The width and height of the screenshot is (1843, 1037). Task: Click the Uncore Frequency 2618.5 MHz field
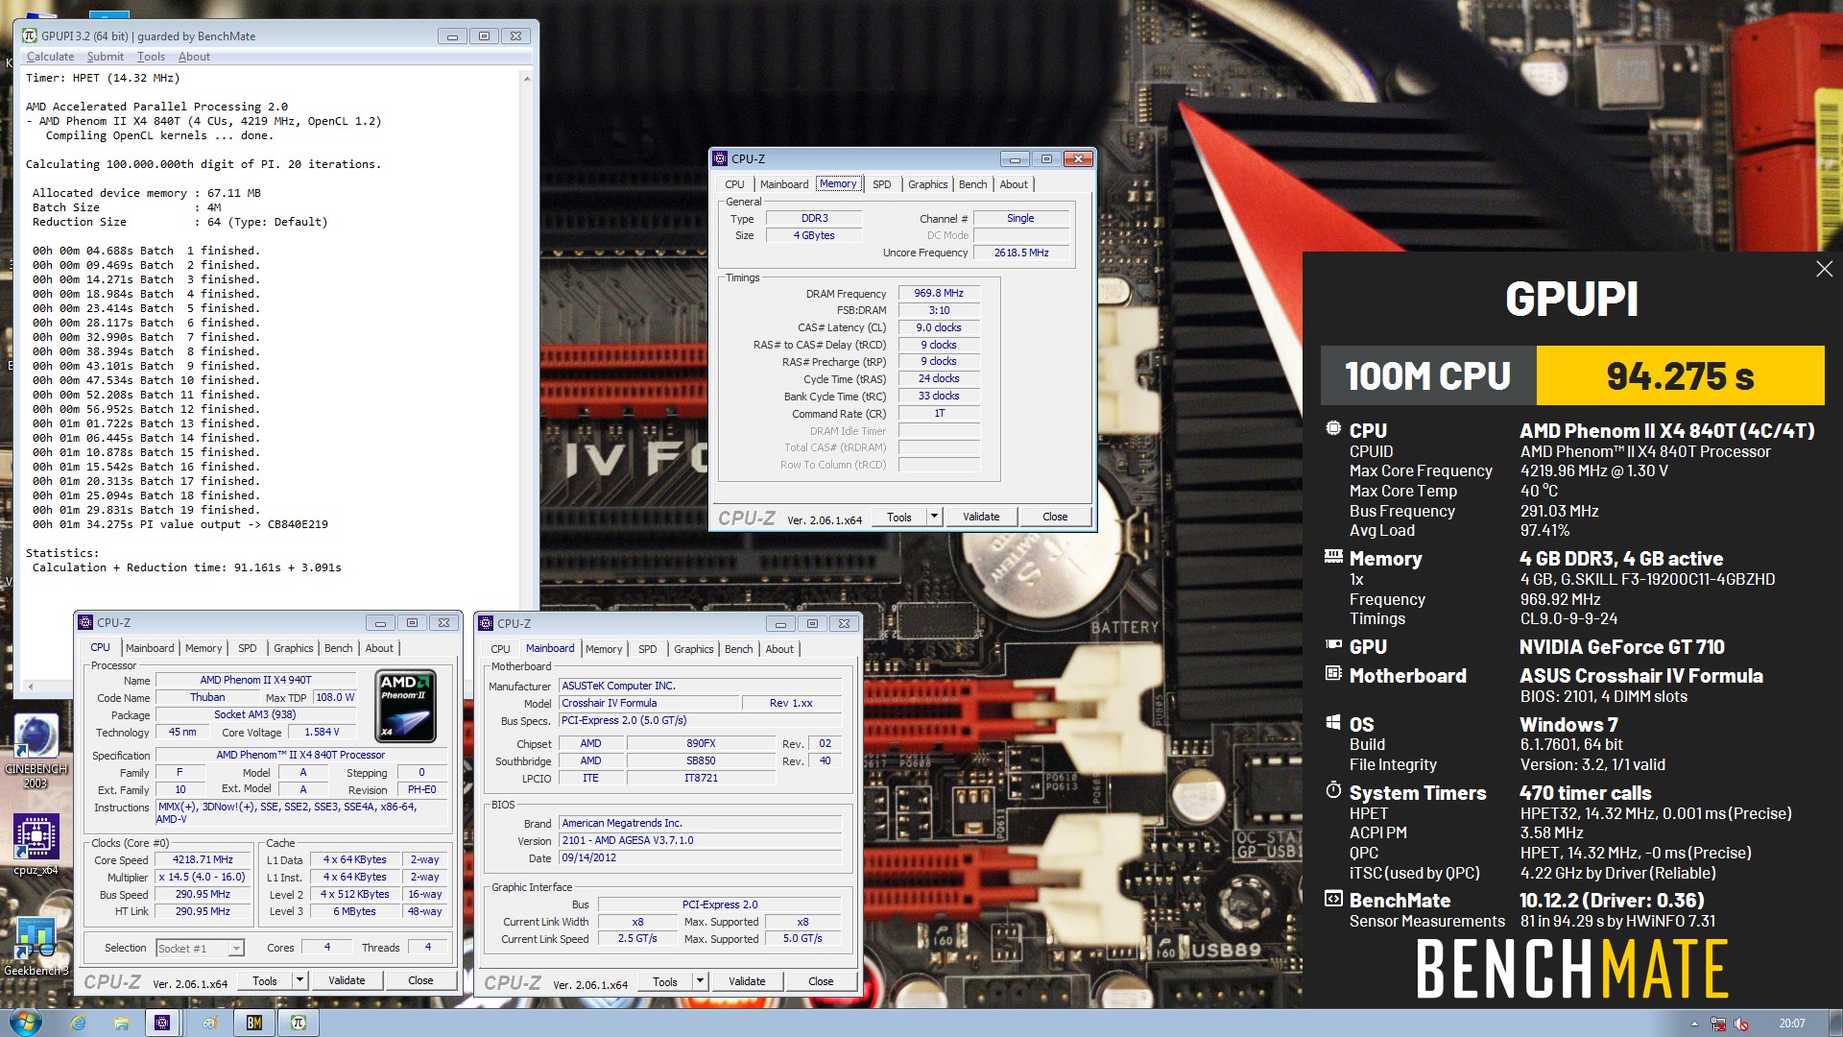tap(1021, 253)
